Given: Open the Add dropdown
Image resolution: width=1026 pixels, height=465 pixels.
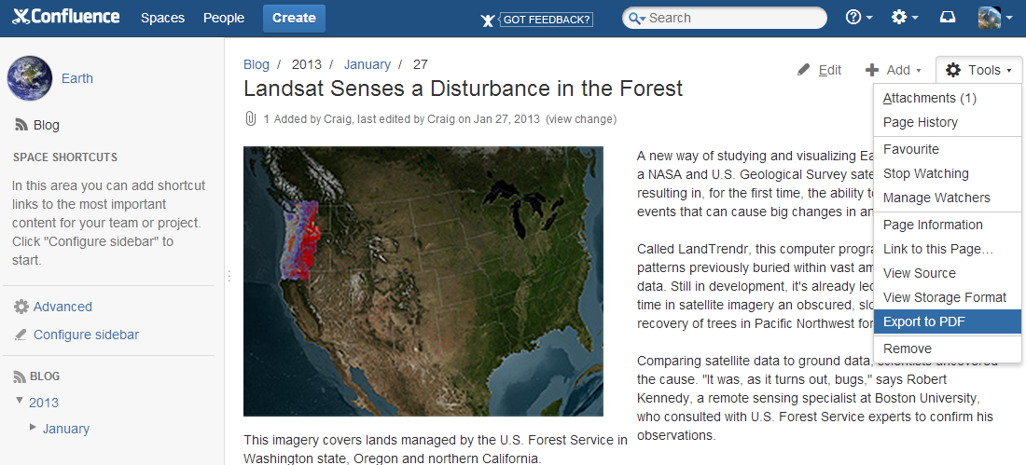Looking at the screenshot, I should pyautogui.click(x=893, y=70).
